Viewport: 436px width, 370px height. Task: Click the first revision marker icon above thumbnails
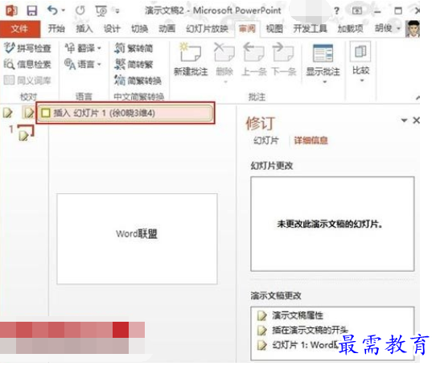pyautogui.click(x=8, y=113)
